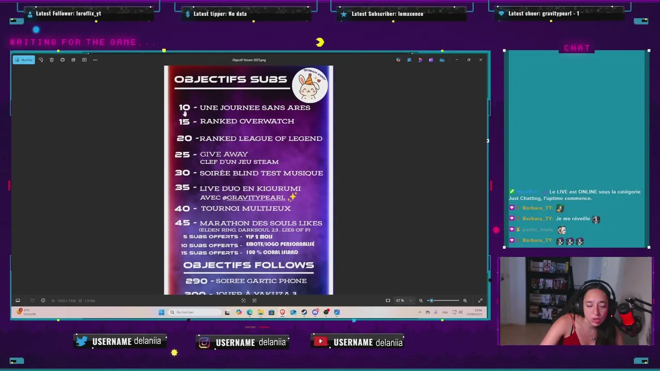The image size is (660, 371).
Task: Click the Latest Follower: leroflix_yt label
Action: pyautogui.click(x=69, y=13)
